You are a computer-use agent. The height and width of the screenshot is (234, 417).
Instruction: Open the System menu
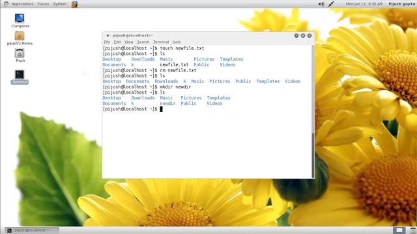click(60, 4)
